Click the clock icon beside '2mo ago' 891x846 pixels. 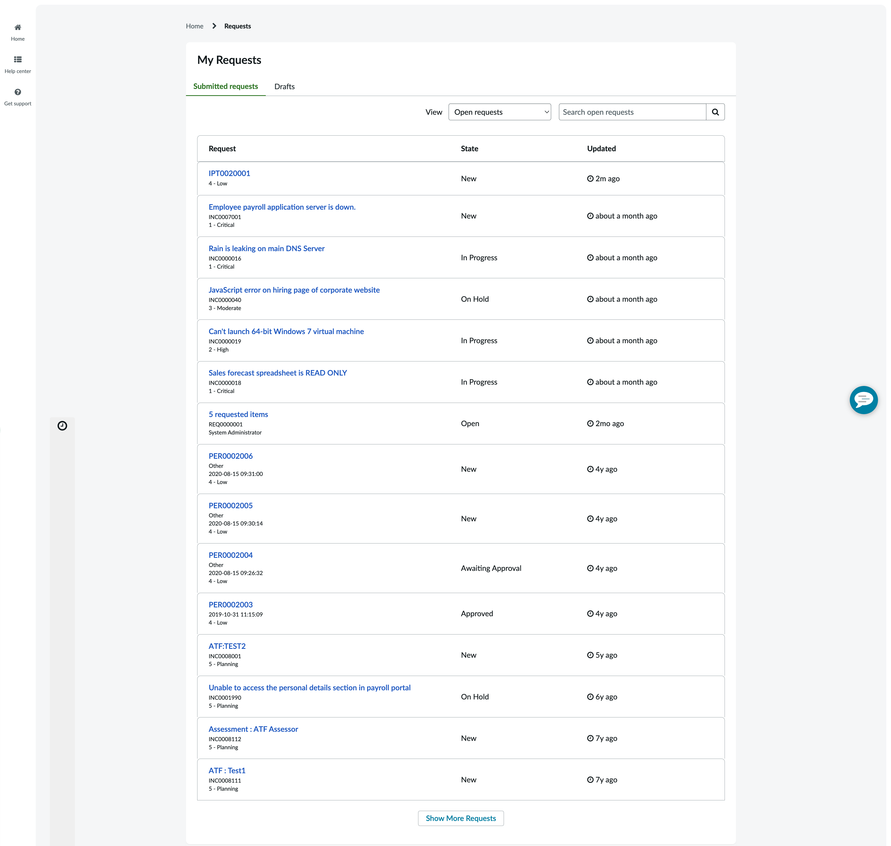pos(590,424)
